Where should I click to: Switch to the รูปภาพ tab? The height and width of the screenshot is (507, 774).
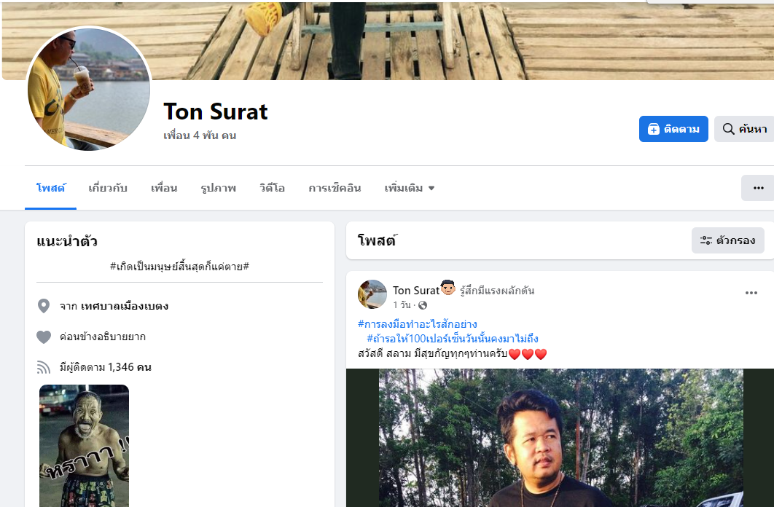click(218, 188)
